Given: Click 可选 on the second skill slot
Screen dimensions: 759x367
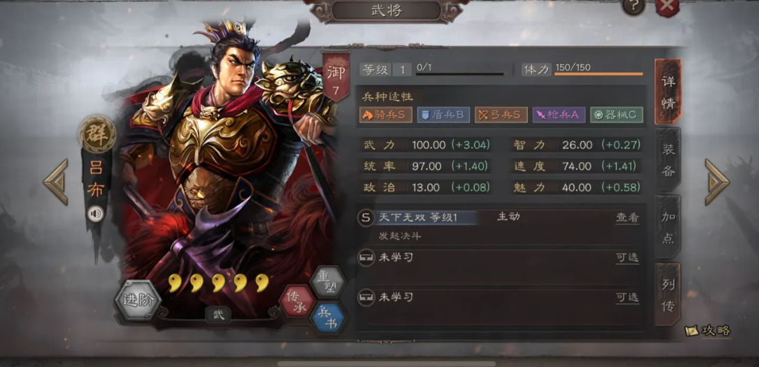Looking at the screenshot, I should (627, 258).
